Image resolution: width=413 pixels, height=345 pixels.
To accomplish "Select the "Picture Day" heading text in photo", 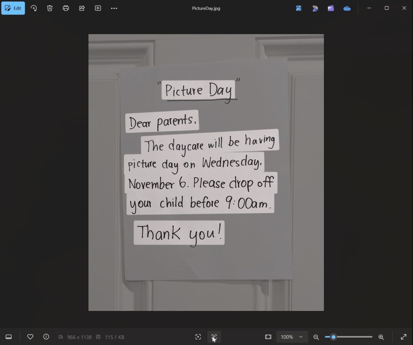I will pyautogui.click(x=199, y=90).
